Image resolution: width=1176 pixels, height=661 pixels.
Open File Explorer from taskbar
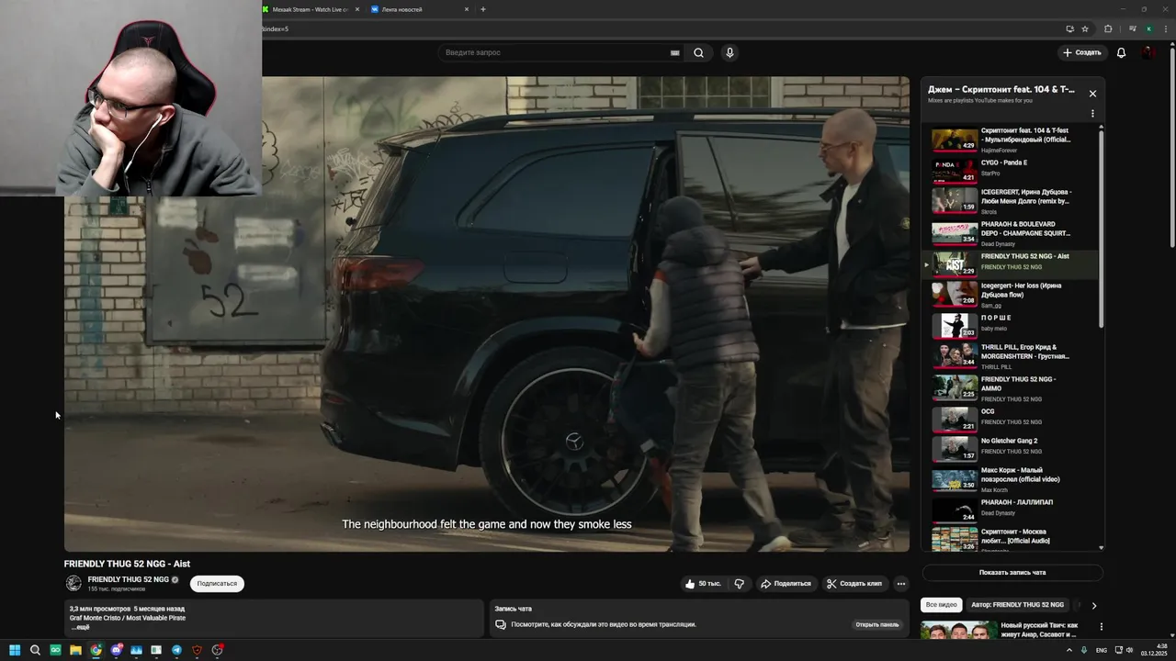[x=75, y=650]
